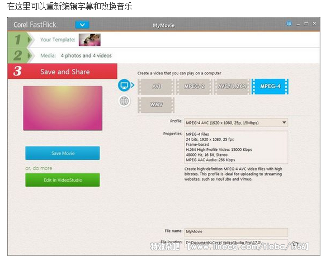Expand the Profile dropdown list
The image size is (326, 256).
[x=284, y=122]
